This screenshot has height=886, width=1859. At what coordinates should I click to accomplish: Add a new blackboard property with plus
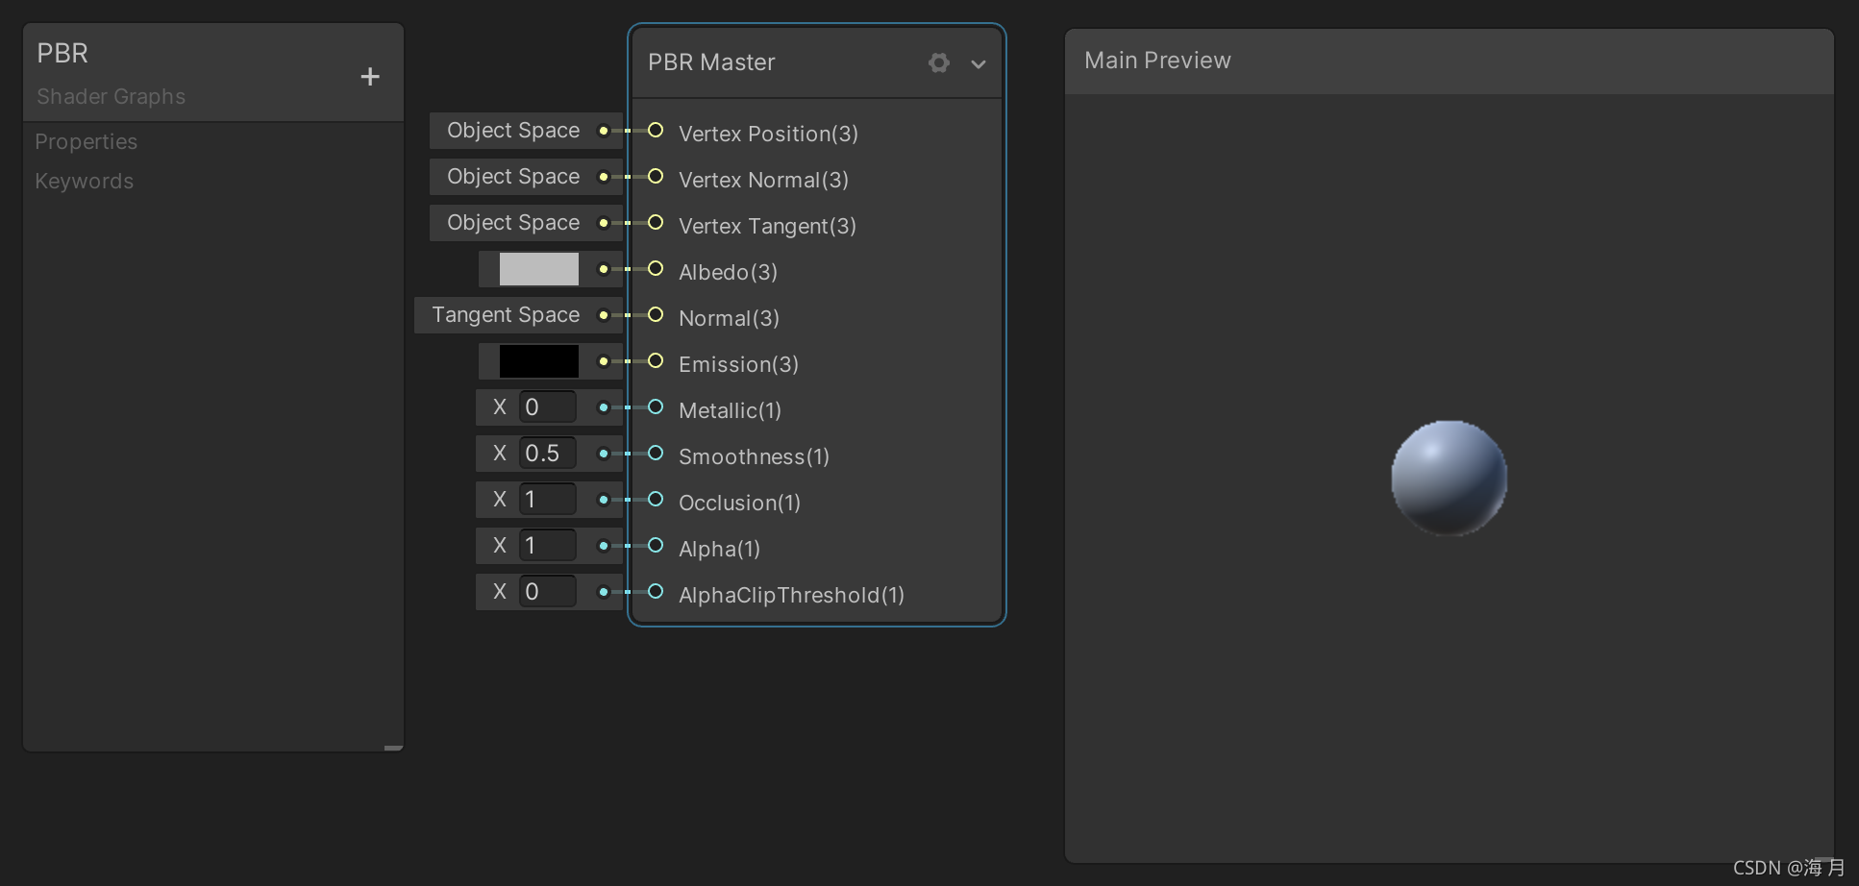tap(370, 77)
